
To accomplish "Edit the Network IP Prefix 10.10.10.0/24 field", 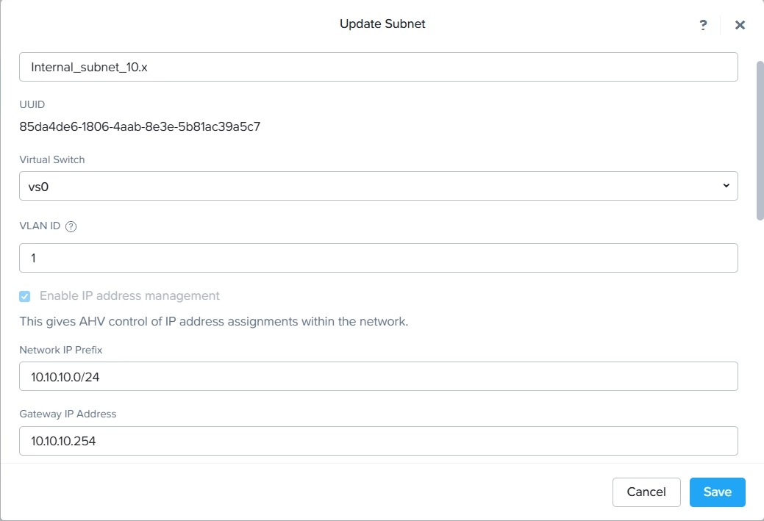I will pos(379,376).
